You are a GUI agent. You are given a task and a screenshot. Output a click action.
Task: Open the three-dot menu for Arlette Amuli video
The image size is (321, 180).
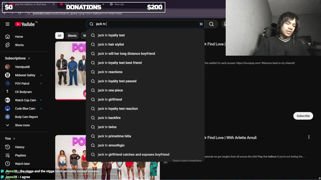pyautogui.click(x=309, y=137)
